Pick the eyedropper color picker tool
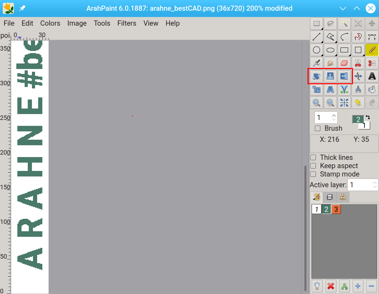 pos(317,63)
